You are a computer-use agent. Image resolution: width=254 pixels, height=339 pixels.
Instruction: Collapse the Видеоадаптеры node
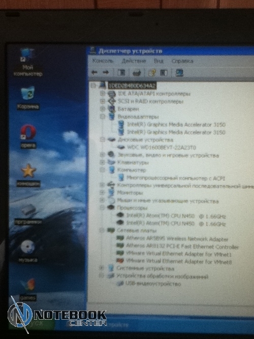103,117
